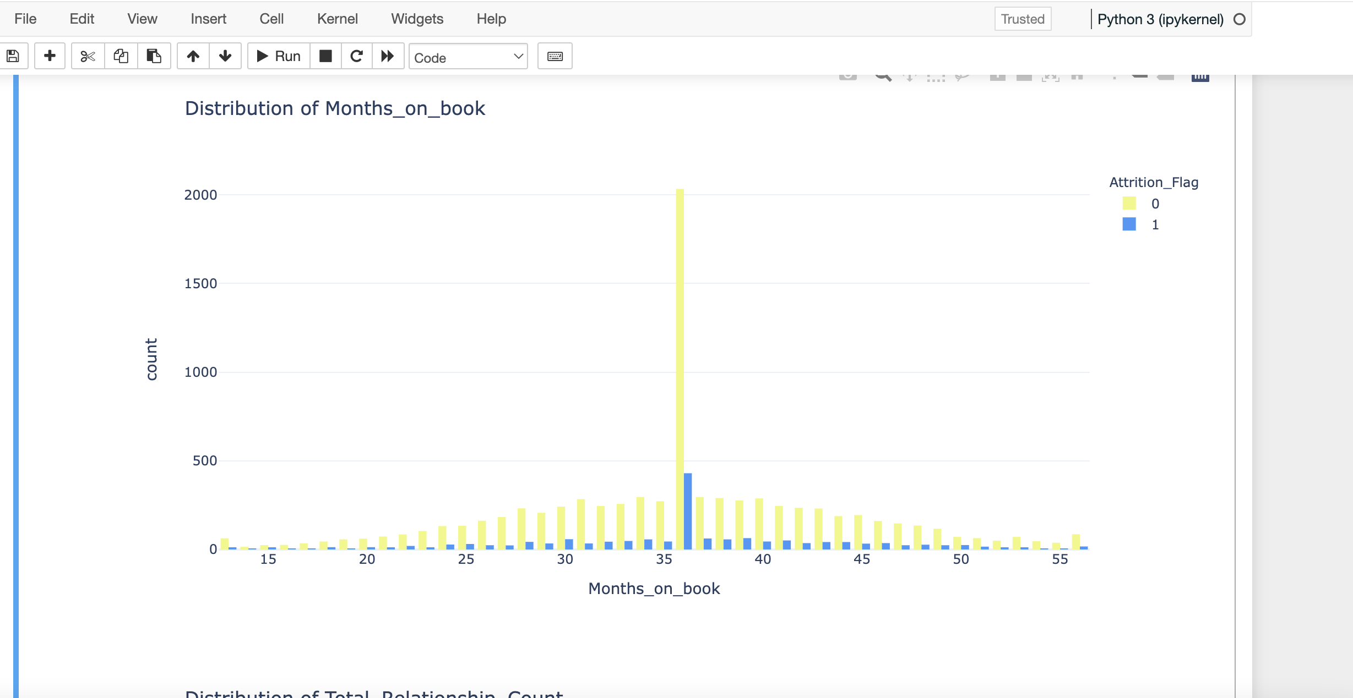The width and height of the screenshot is (1353, 698).
Task: Select the pan tool on the chart
Action: point(909,77)
